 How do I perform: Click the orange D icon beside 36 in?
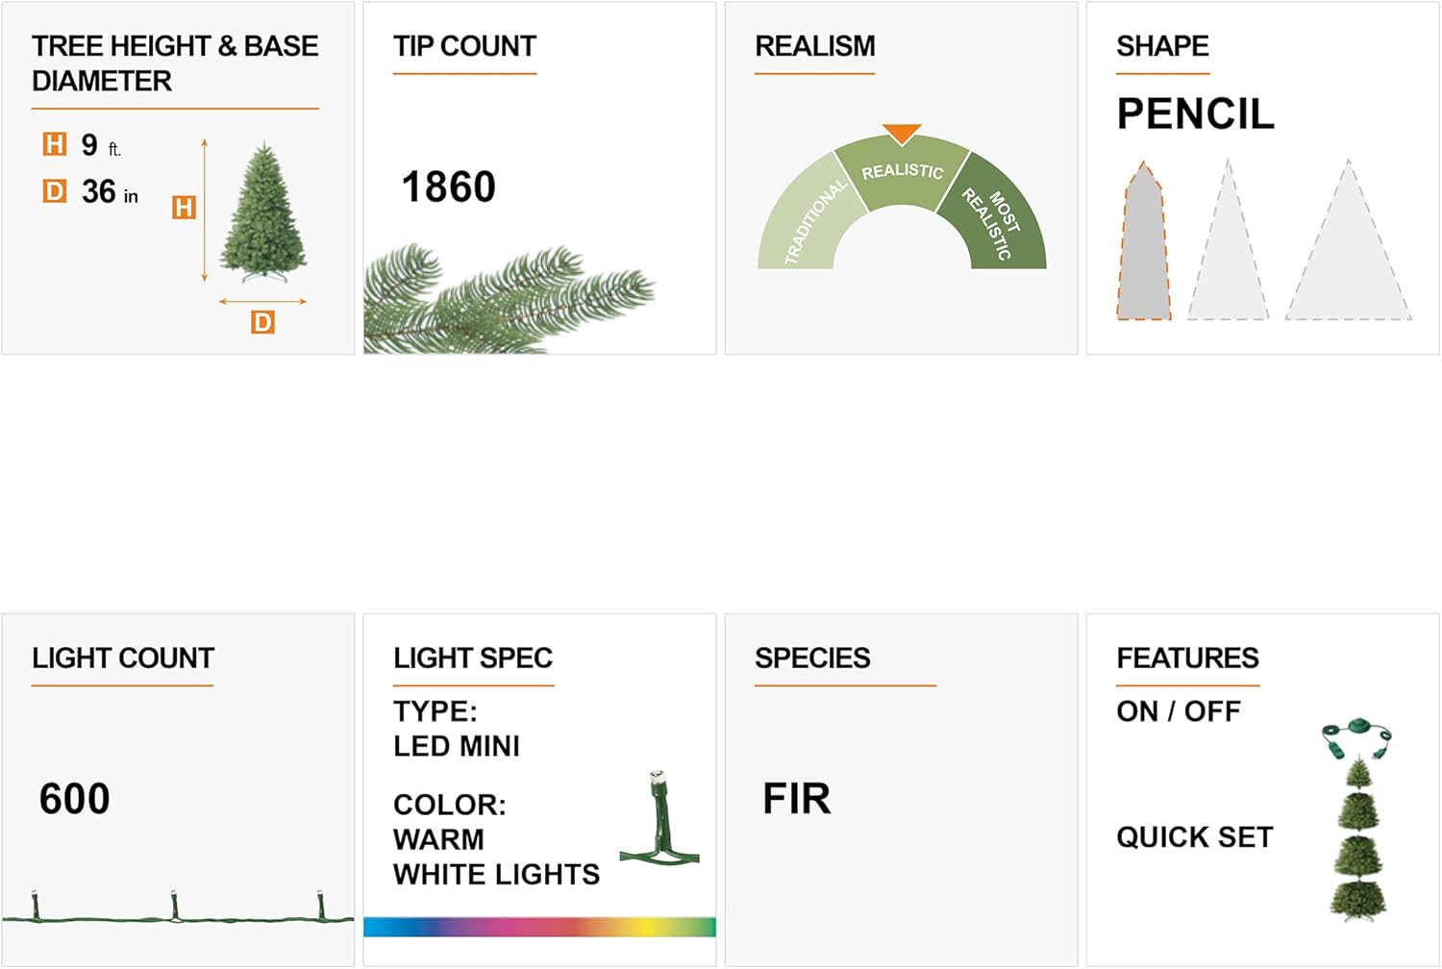click(54, 191)
